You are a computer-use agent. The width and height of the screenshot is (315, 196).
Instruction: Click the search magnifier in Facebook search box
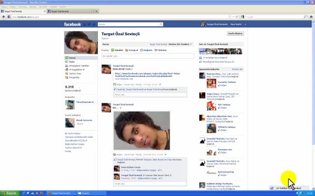pos(161,24)
